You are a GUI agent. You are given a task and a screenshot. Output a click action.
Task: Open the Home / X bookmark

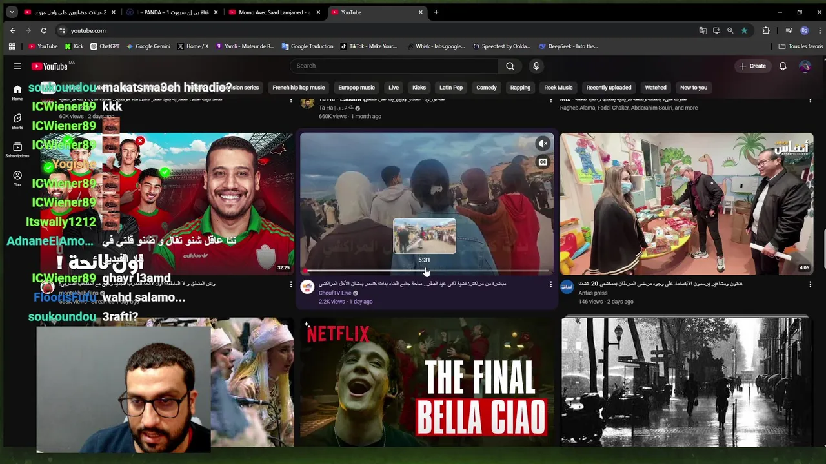[x=192, y=46]
